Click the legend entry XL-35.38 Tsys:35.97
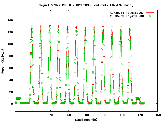 click(127, 13)
